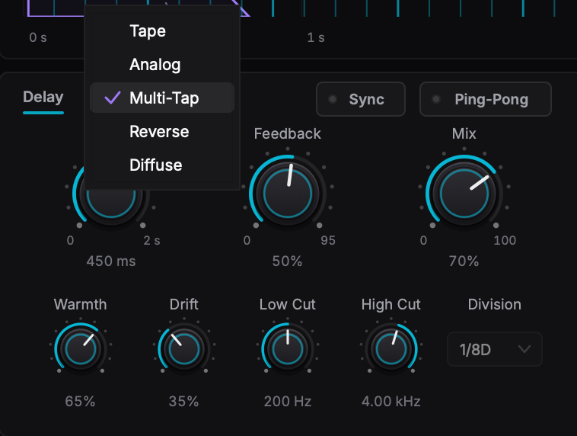This screenshot has width=577, height=436.
Task: Click the Ping-Pong indicator LED dot
Action: click(x=436, y=99)
